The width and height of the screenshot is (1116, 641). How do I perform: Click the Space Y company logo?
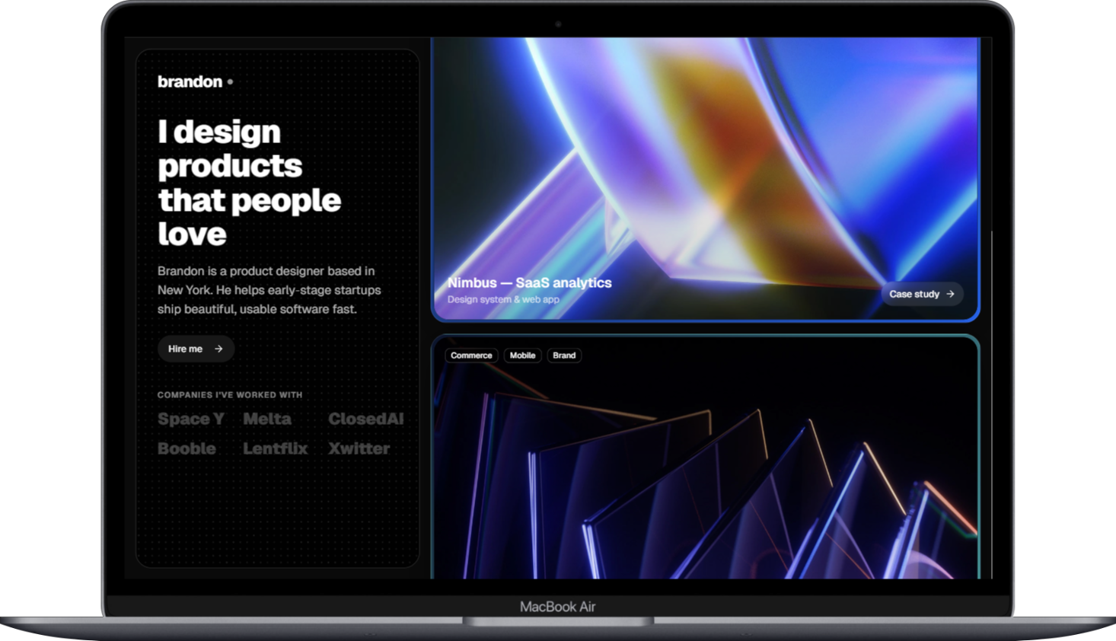(x=191, y=419)
